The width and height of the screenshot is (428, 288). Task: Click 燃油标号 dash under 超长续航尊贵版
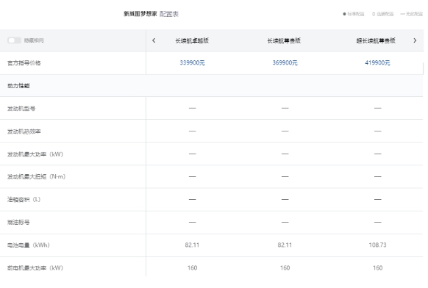[x=377, y=222]
